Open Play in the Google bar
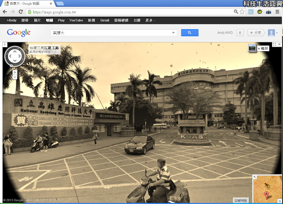 [x=61, y=20]
